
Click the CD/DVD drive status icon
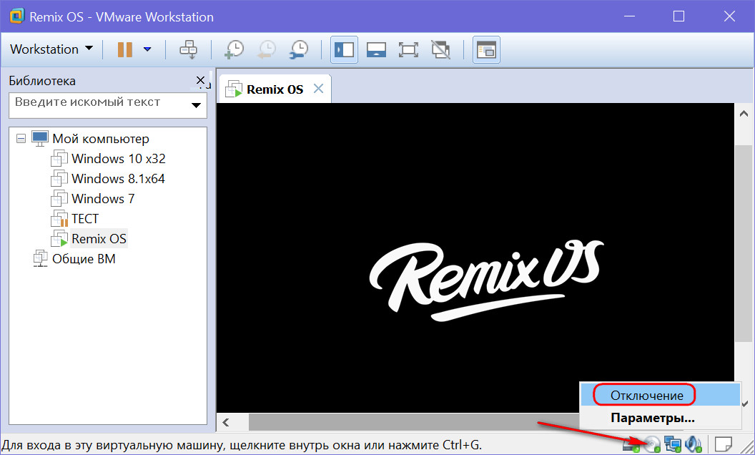(x=653, y=444)
